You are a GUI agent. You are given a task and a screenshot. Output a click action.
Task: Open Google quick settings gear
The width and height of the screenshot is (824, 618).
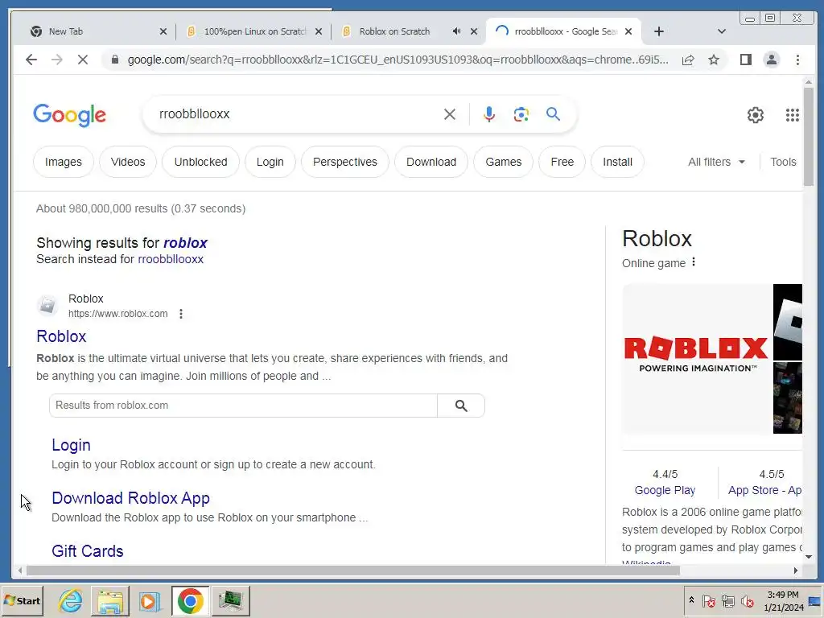coord(755,114)
